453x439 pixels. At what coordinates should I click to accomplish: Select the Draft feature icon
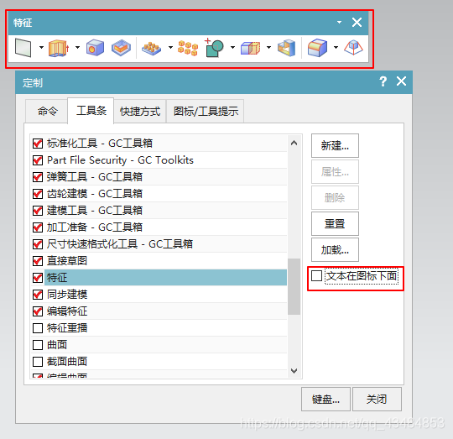click(353, 48)
